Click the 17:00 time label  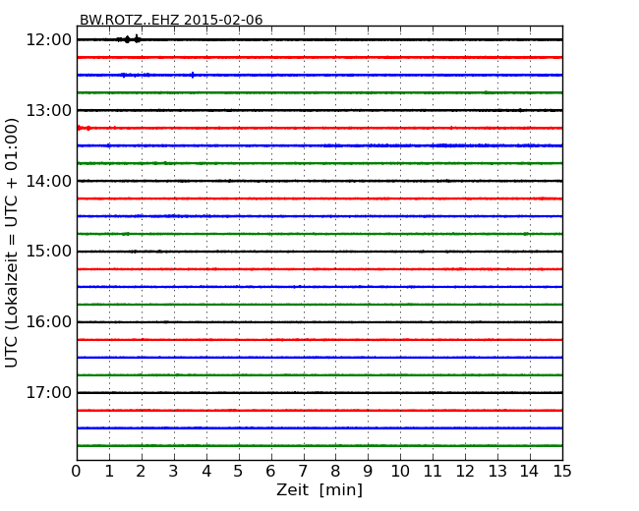tap(48, 392)
